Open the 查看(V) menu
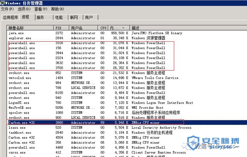Viewport: 247px width, 157px height. 41,9
